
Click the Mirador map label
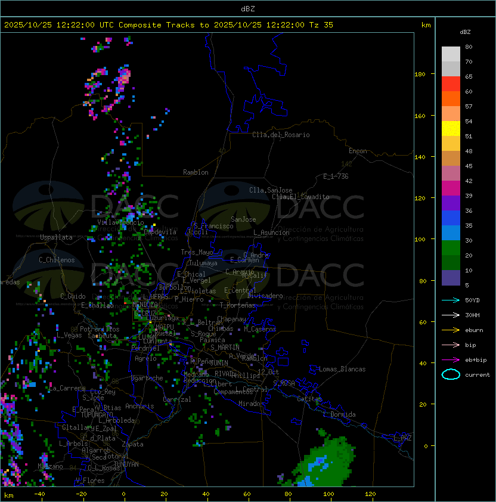coord(252,404)
